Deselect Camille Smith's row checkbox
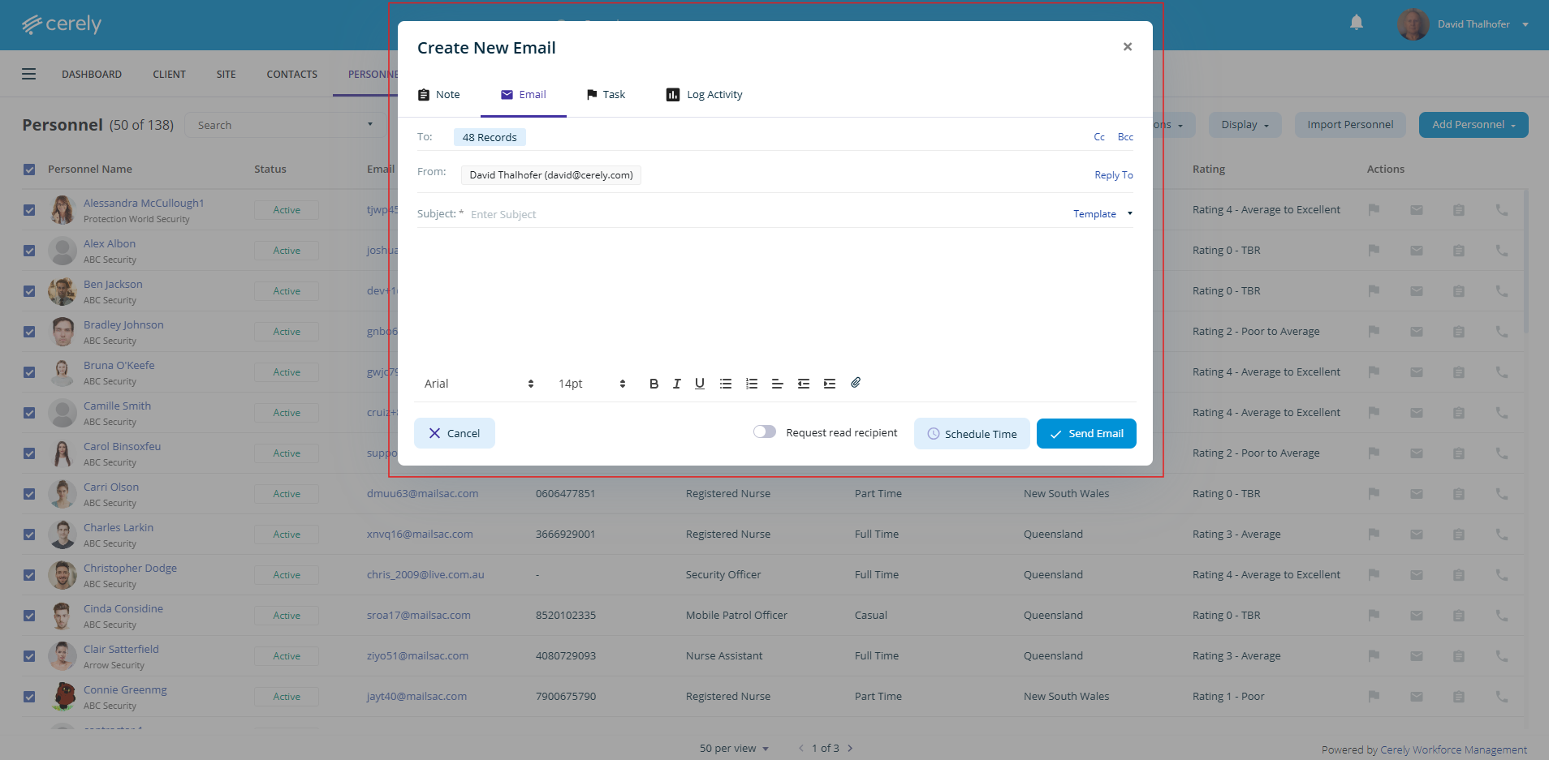Viewport: 1549px width, 760px height. point(29,413)
